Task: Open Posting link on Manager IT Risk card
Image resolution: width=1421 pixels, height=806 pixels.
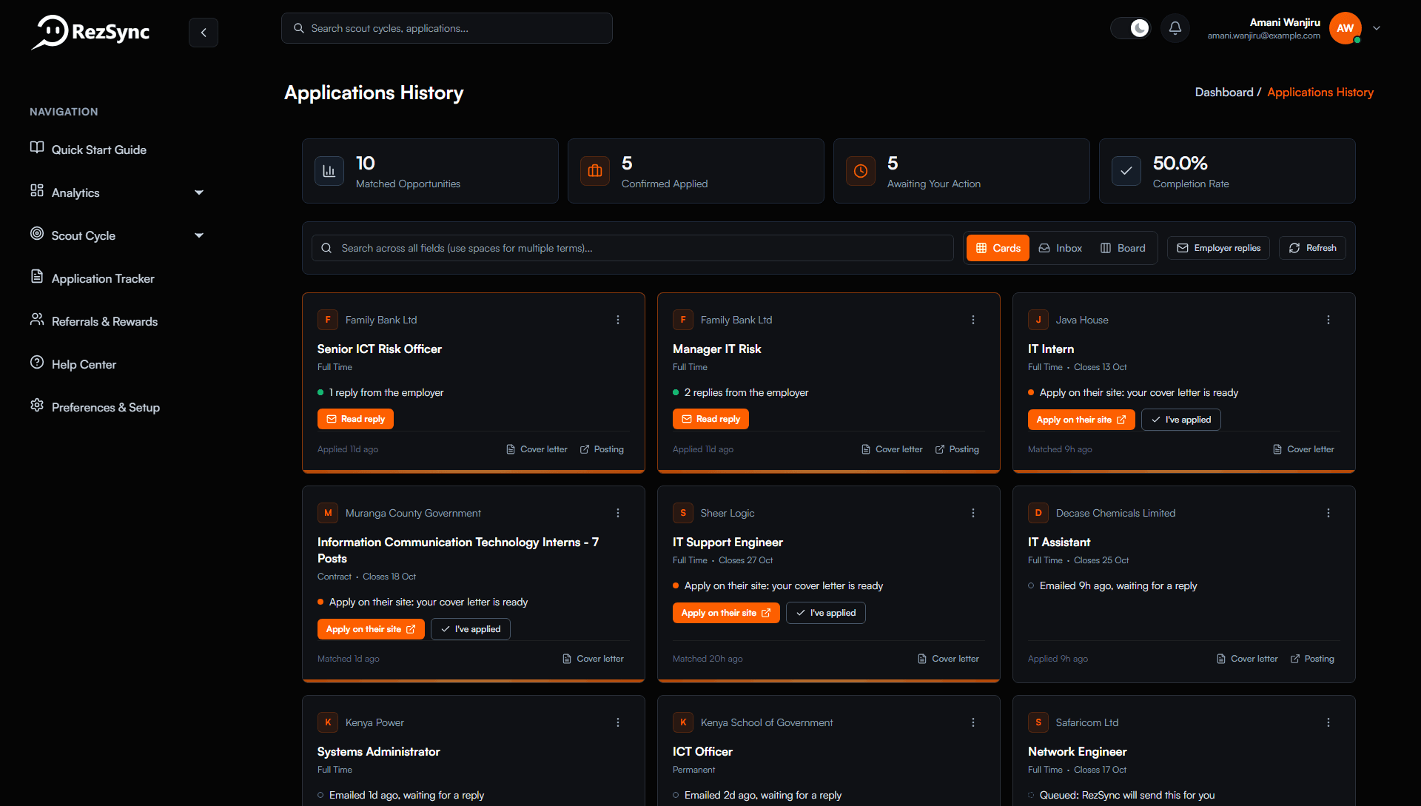Action: [x=957, y=449]
